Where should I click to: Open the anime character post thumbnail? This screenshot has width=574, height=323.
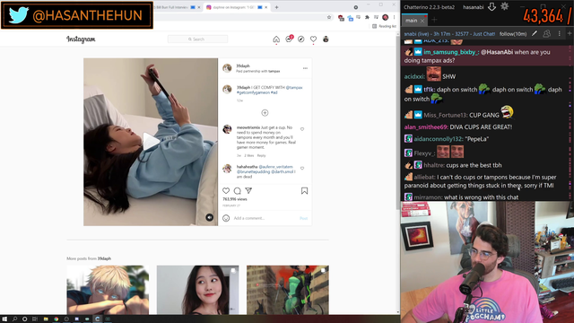coord(108,290)
